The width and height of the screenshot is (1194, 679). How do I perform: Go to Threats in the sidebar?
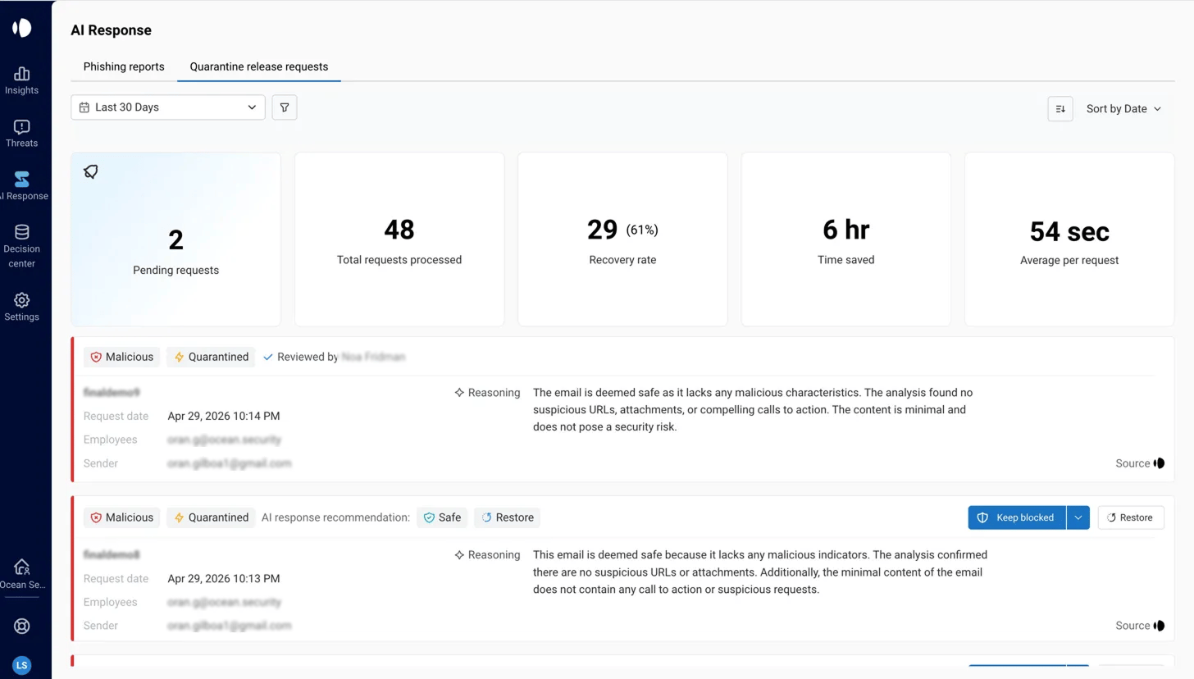pyautogui.click(x=22, y=134)
